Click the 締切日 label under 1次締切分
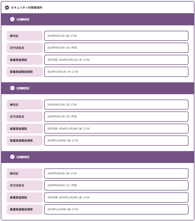Screen dimensions: 195x221 tap(24, 36)
